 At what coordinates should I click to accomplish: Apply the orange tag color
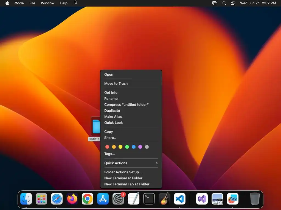click(x=114, y=147)
